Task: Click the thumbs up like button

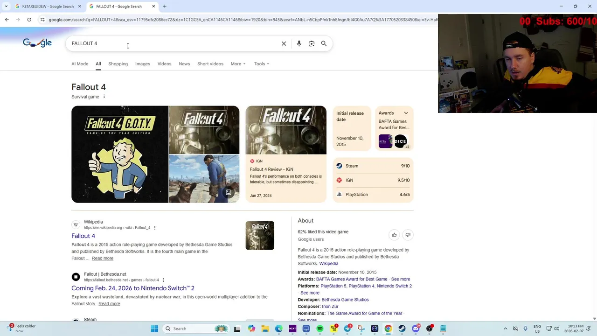Action: point(394,235)
